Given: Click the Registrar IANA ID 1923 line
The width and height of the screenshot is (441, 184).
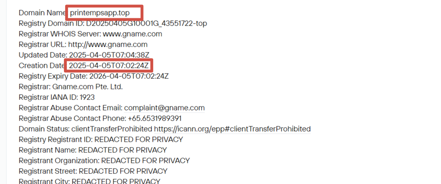Looking at the screenshot, I should click(x=57, y=97).
